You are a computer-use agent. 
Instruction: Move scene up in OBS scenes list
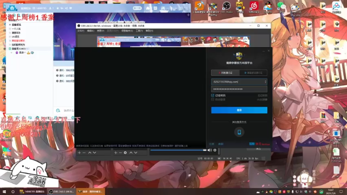pos(89,153)
